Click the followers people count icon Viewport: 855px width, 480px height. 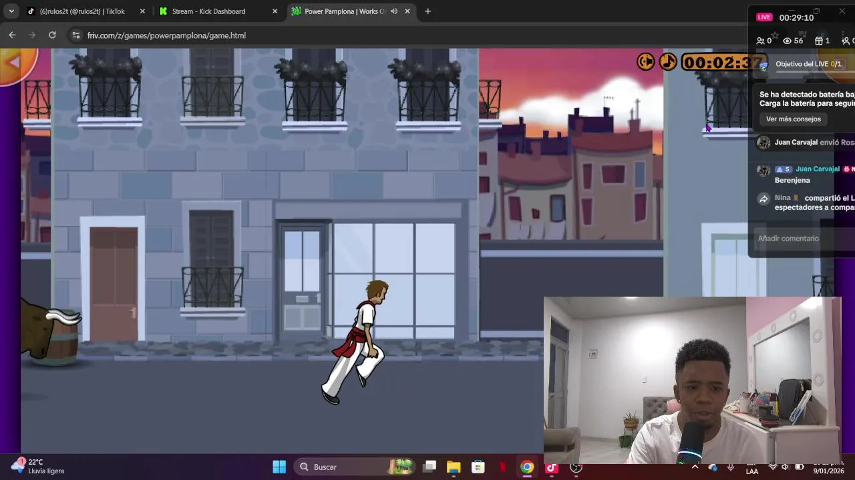point(760,41)
